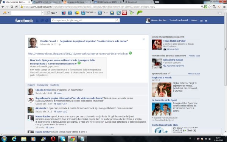The image size is (227, 142).
Task: Click inside the Facebook search field
Action: [83, 20]
